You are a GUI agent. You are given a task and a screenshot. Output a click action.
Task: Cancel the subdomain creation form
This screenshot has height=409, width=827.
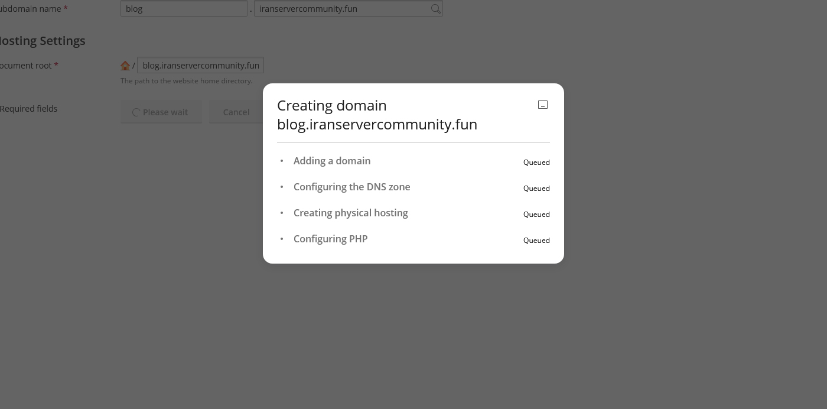pos(236,112)
